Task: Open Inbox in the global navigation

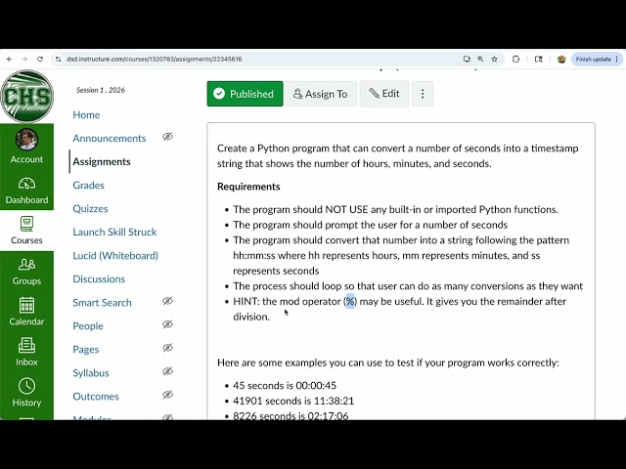Action: click(26, 352)
